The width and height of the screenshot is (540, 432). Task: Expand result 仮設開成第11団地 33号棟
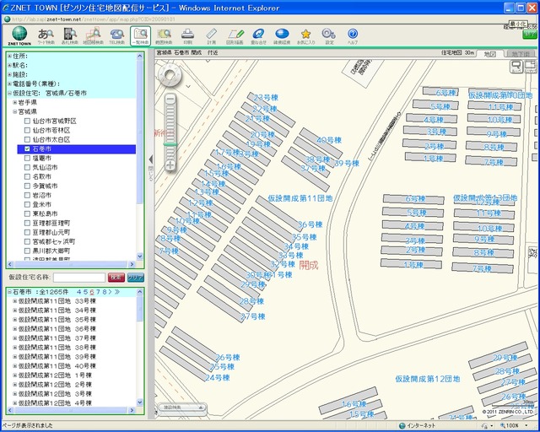[x=15, y=300]
